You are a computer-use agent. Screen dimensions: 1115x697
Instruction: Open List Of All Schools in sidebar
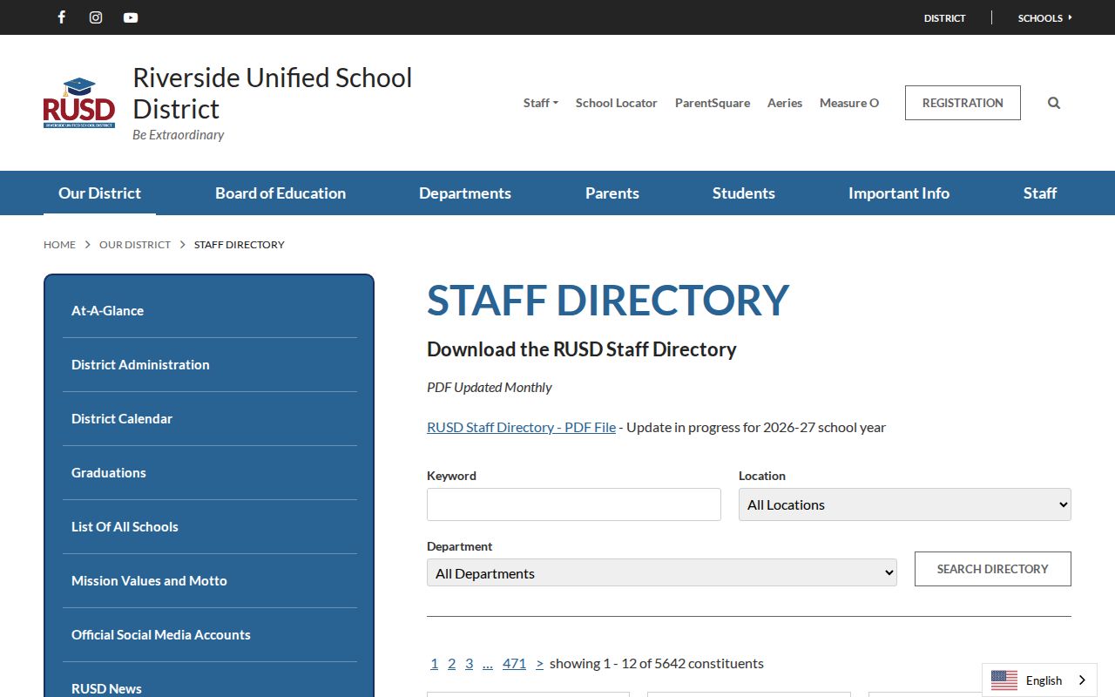[210, 527]
